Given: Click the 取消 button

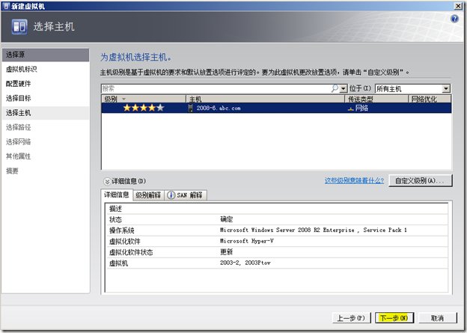Looking at the screenshot, I should pos(438,318).
